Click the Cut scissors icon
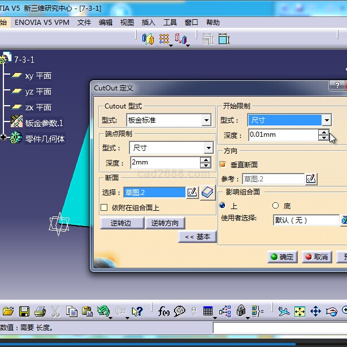The width and height of the screenshot is (347, 347). (55, 311)
